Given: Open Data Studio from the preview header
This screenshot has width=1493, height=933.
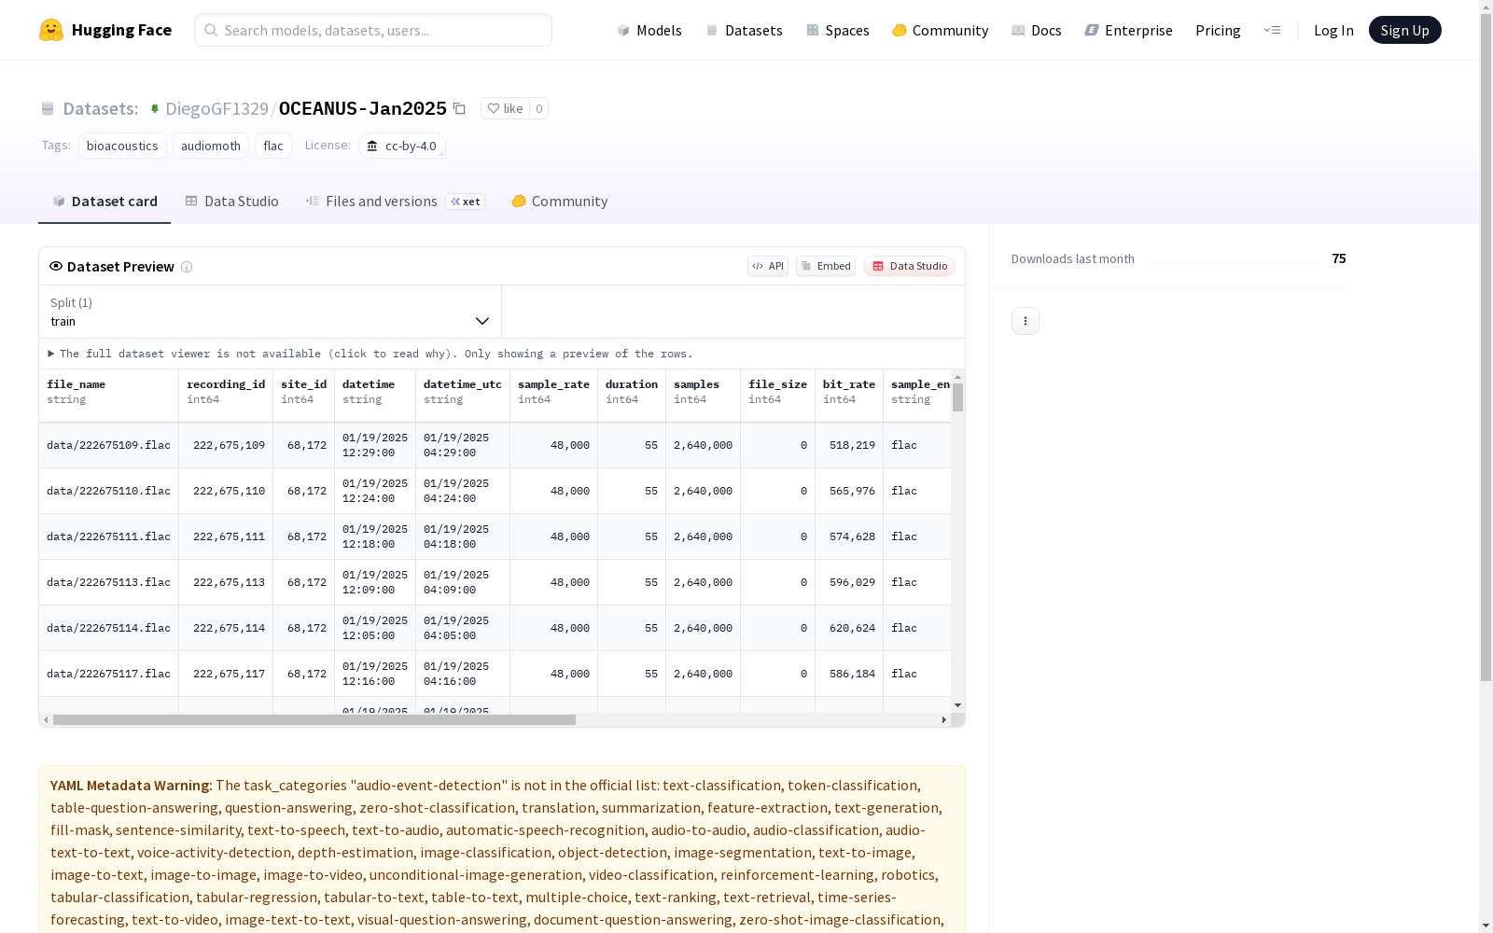Looking at the screenshot, I should point(910,266).
